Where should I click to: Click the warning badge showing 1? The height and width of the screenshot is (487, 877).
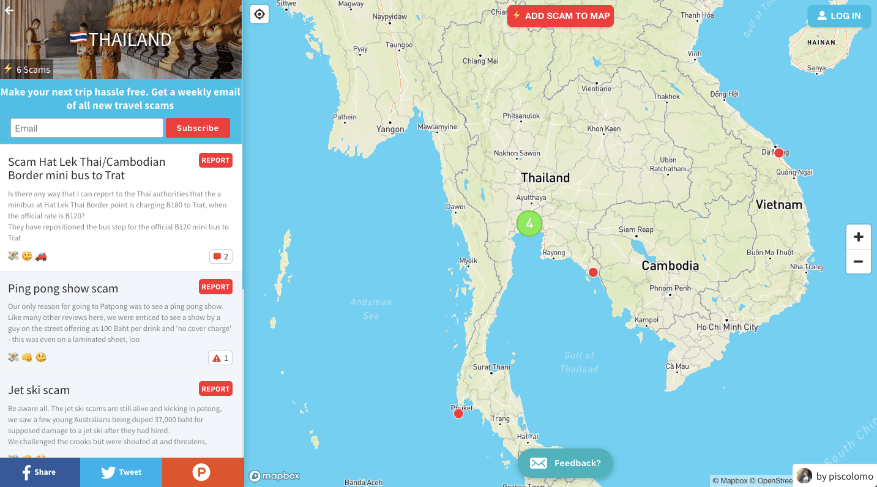point(220,358)
